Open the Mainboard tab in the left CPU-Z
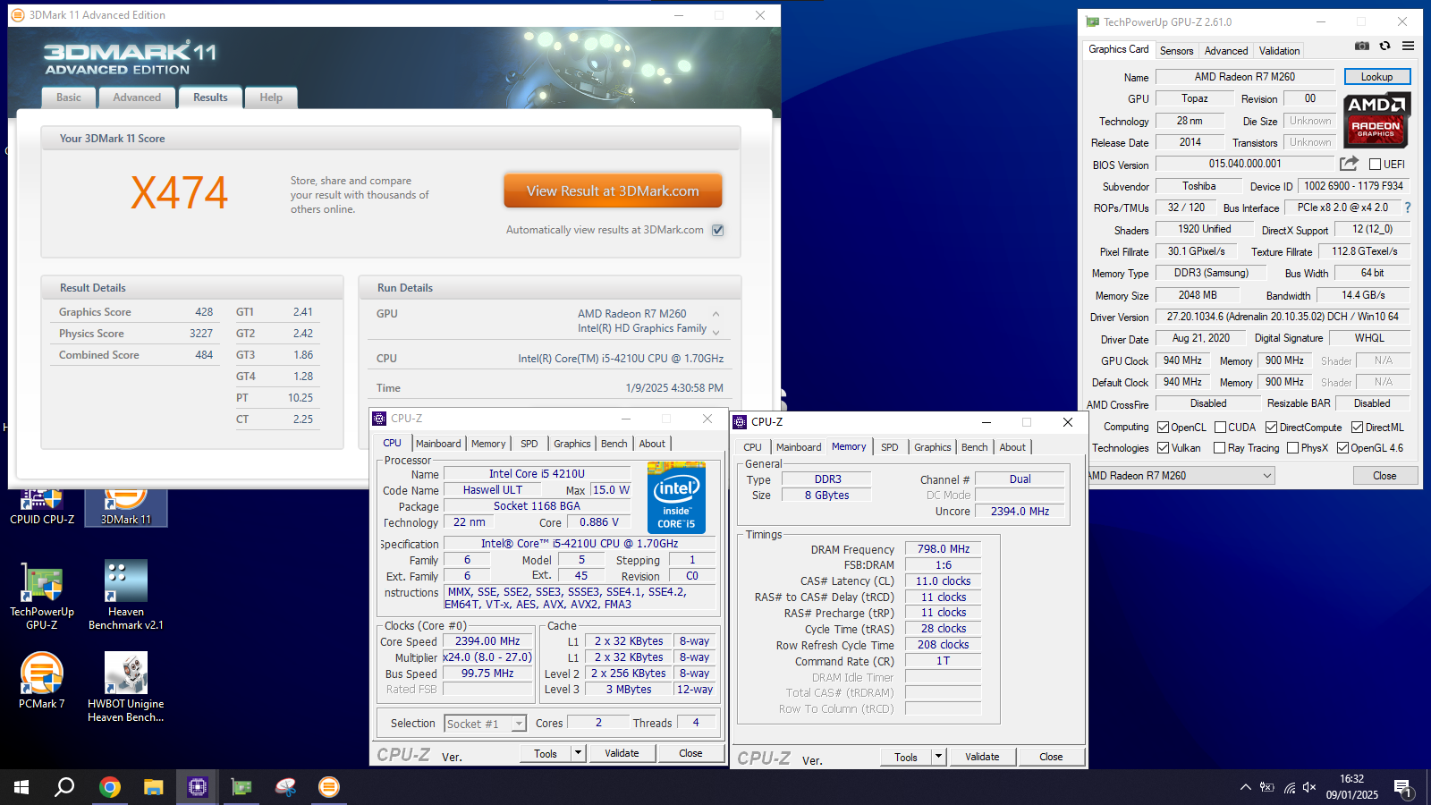The image size is (1431, 805). [x=438, y=444]
